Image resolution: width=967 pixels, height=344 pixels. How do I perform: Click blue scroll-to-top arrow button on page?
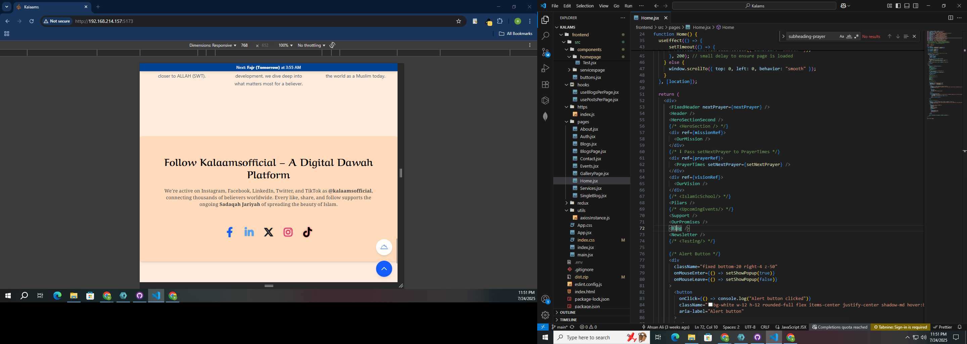pyautogui.click(x=384, y=269)
